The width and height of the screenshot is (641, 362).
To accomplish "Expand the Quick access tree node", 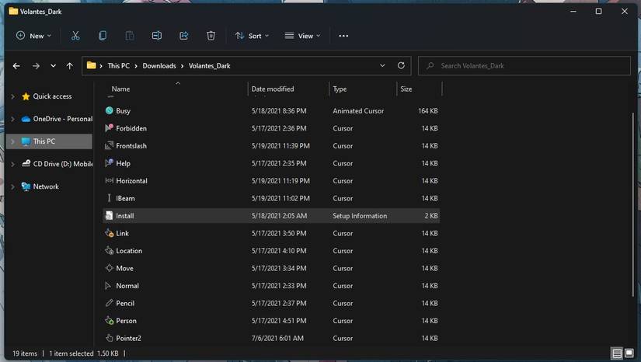I will click(12, 96).
